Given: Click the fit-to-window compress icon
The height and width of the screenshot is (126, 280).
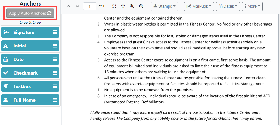Looking at the screenshot, I should [123, 6].
